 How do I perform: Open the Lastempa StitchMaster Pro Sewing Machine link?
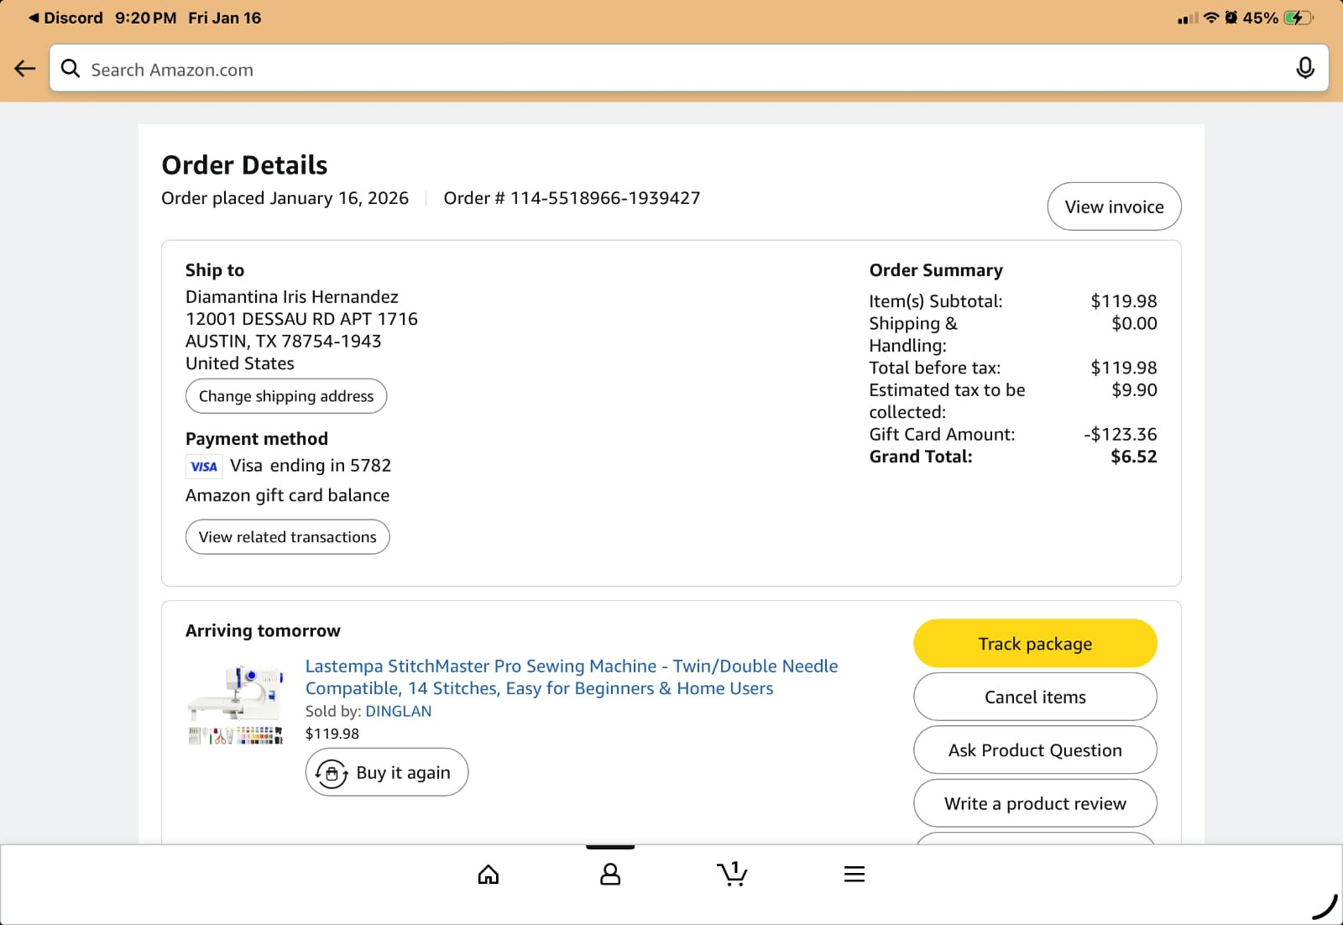point(572,677)
